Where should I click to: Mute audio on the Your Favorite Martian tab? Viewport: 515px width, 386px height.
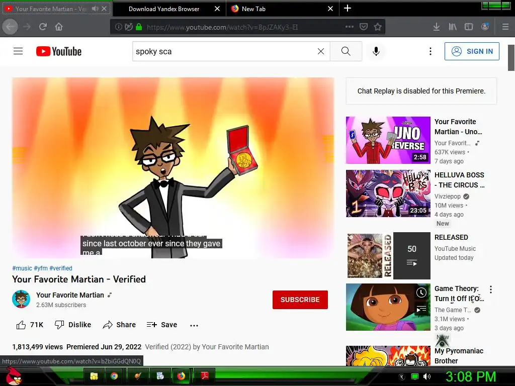click(95, 9)
